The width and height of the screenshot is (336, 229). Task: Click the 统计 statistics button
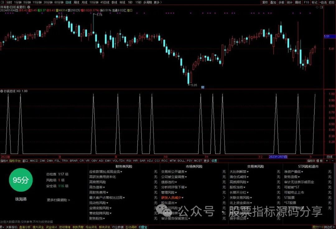pyautogui.click(x=290, y=2)
